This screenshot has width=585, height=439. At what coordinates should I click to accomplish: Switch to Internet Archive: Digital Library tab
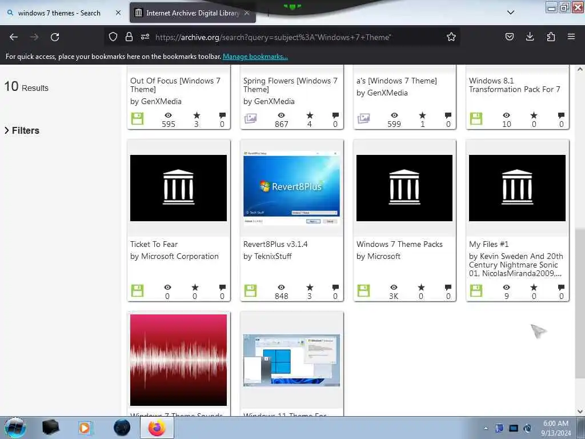192,13
